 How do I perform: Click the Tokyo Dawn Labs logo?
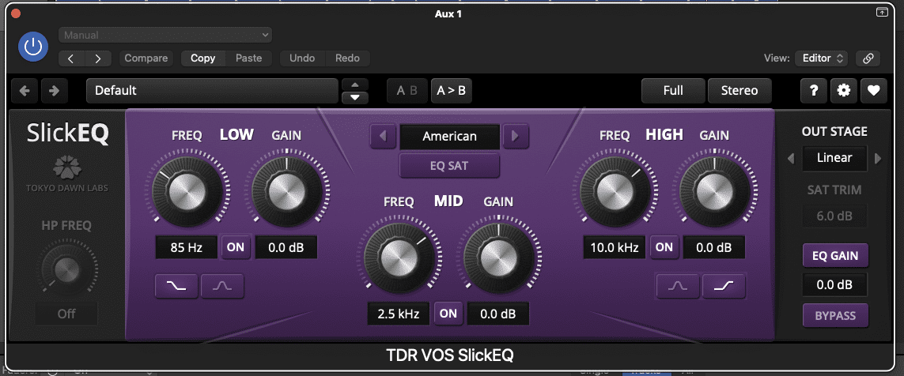(x=67, y=175)
